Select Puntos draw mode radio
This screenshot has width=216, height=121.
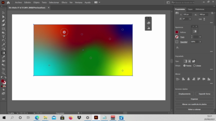click(184, 66)
